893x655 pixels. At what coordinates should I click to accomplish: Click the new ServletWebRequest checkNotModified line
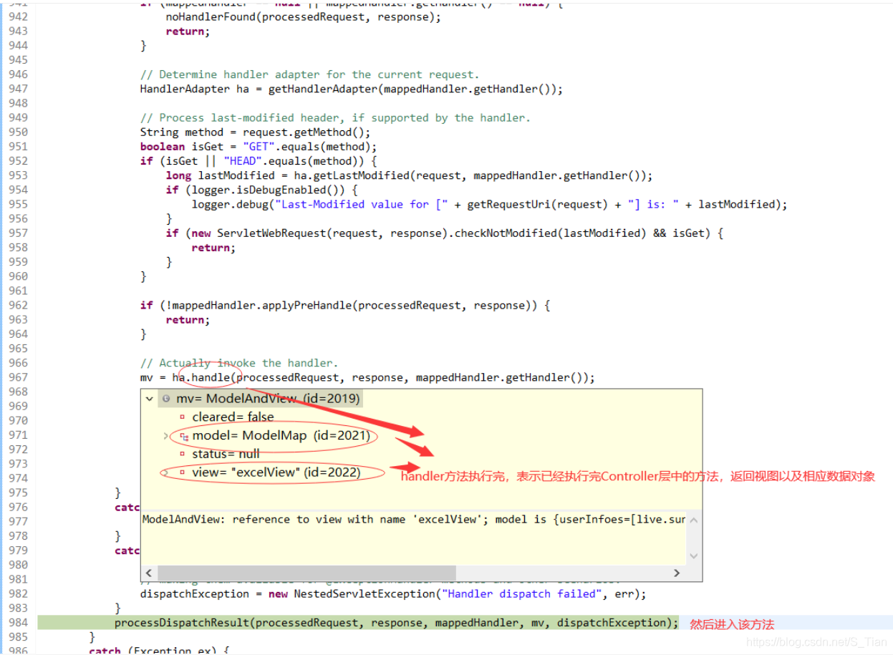(445, 233)
